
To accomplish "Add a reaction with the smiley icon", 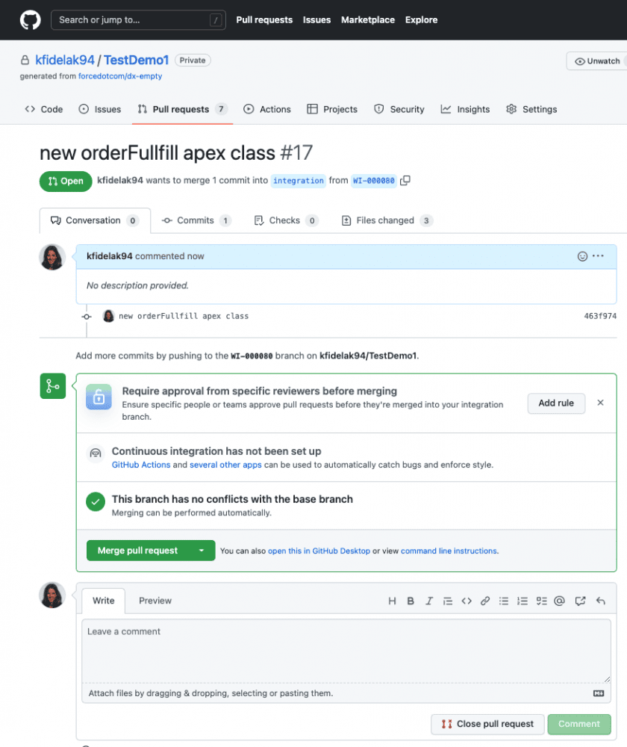I will coord(582,256).
